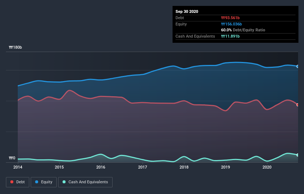Viewport: 304px width, 194px height.
Task: Click the 2014 x-axis label
Action: coord(18,167)
